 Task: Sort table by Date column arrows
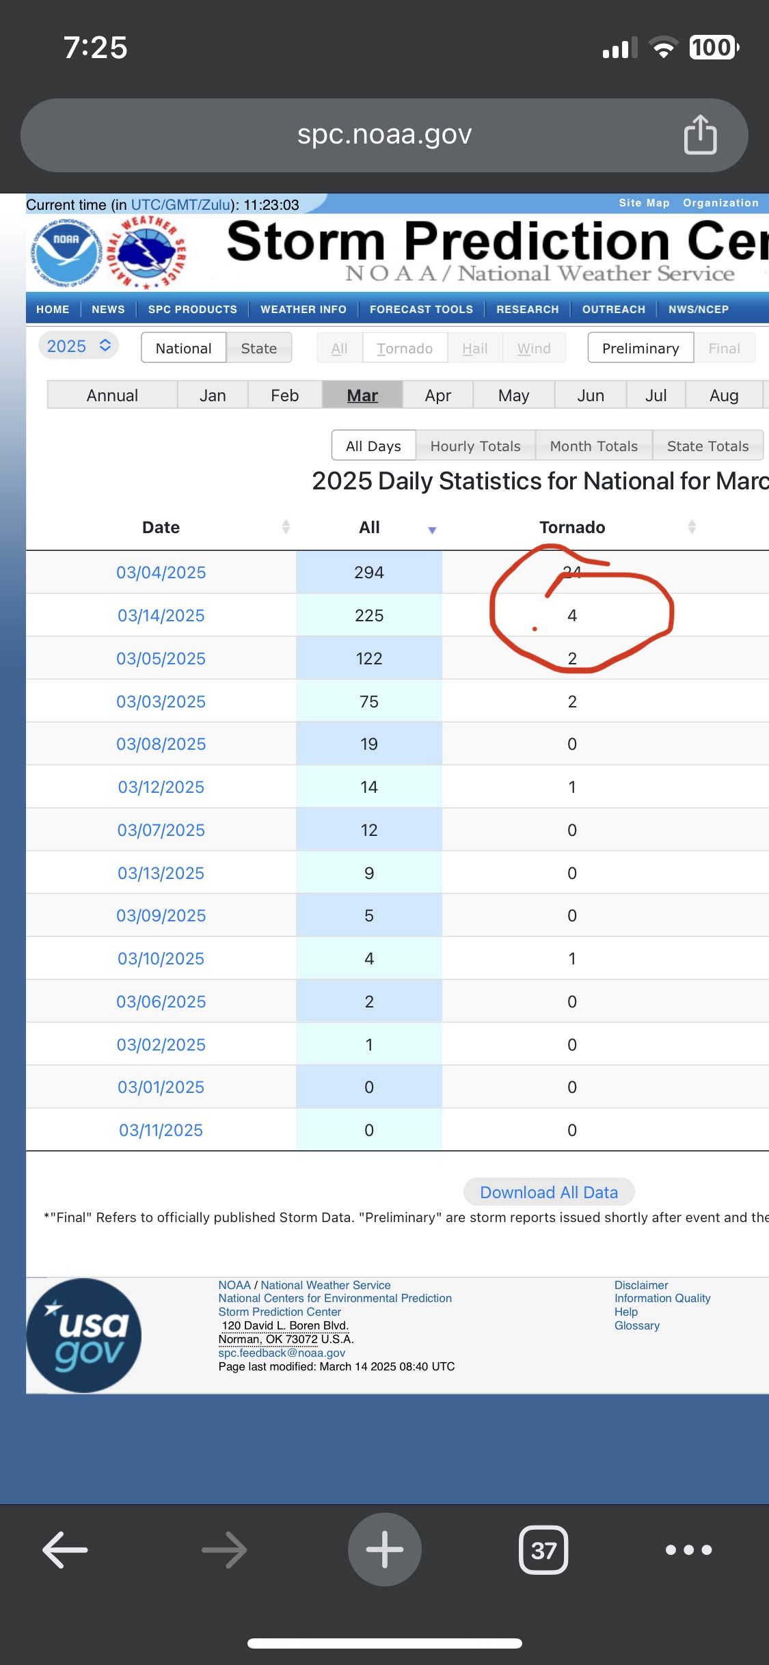point(286,526)
